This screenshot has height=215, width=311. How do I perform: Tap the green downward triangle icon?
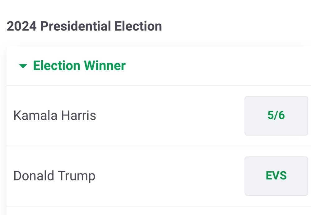[x=23, y=66]
